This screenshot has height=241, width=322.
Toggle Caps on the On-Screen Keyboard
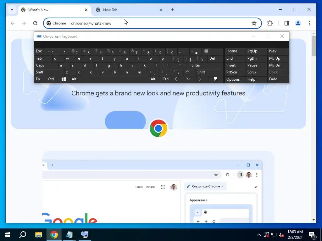point(46,65)
